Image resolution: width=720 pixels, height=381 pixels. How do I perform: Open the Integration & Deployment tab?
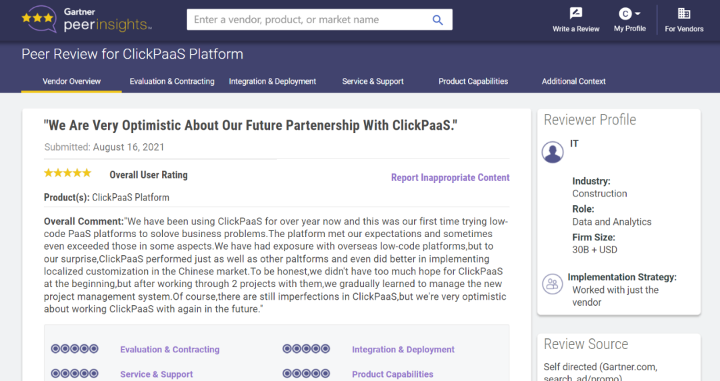[x=272, y=81]
